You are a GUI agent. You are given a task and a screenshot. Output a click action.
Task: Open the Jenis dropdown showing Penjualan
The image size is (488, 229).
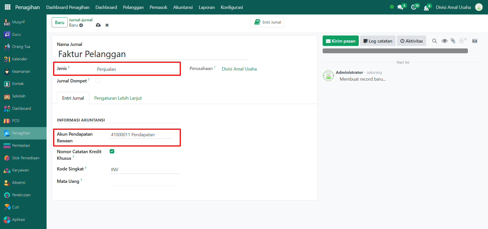pos(137,69)
